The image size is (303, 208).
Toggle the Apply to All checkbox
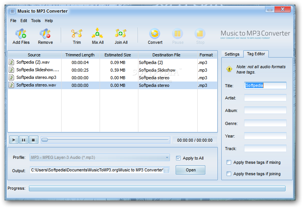pyautogui.click(x=178, y=158)
